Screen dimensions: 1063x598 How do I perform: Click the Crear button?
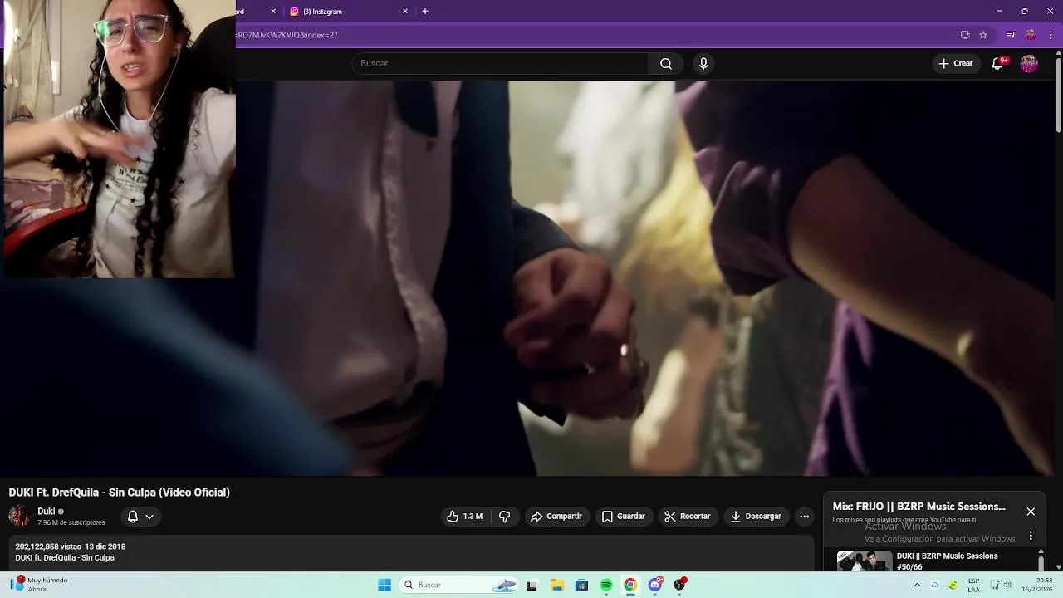(x=955, y=63)
